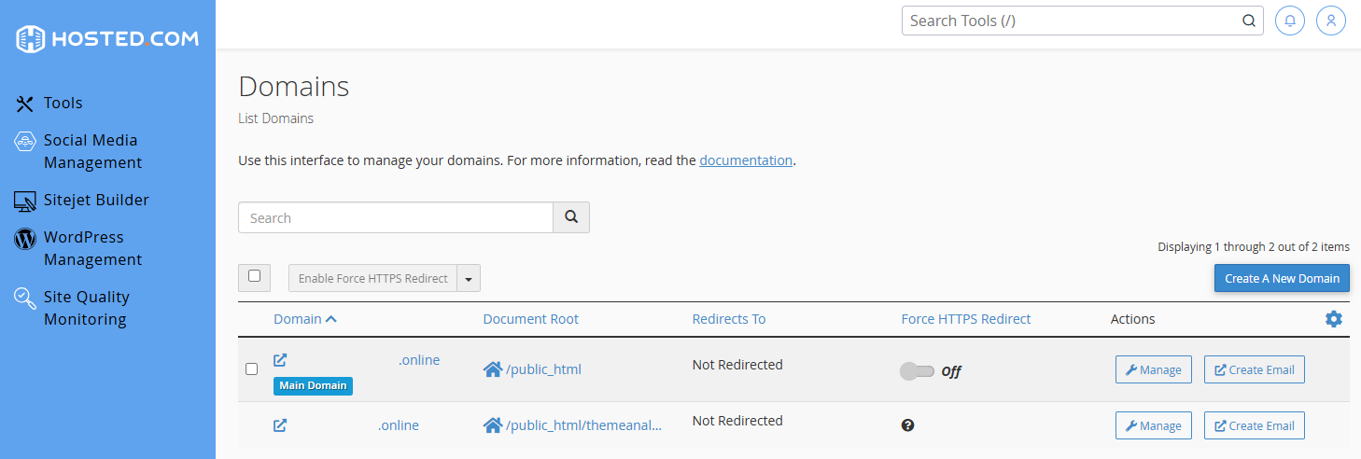The image size is (1361, 459).
Task: Open the main domain .online link
Action: [419, 360]
